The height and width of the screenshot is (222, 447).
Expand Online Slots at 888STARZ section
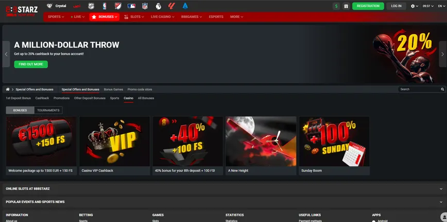click(223, 189)
